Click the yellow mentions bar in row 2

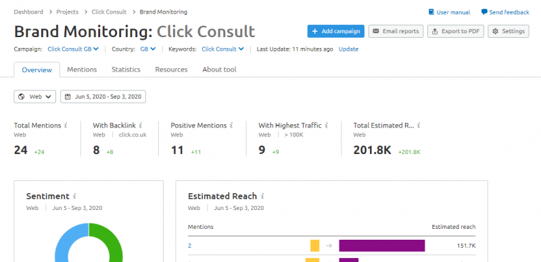coord(314,246)
